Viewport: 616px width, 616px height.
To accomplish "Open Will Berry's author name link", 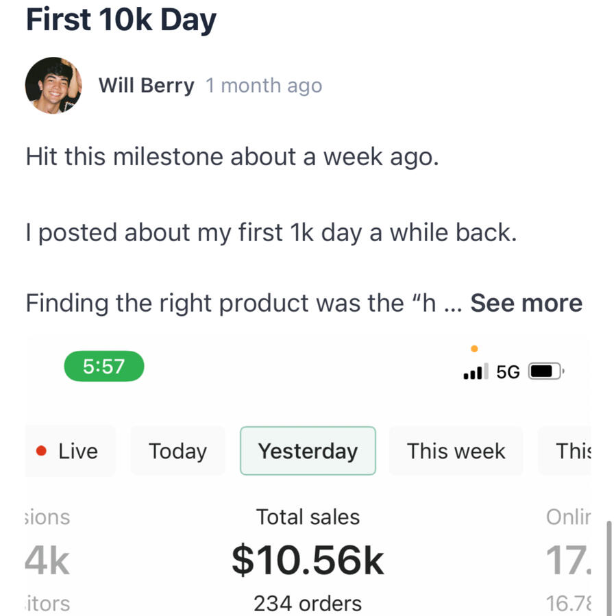I will point(146,85).
